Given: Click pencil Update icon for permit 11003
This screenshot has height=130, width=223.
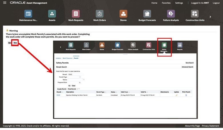Looking at the screenshot, I should point(176,95).
